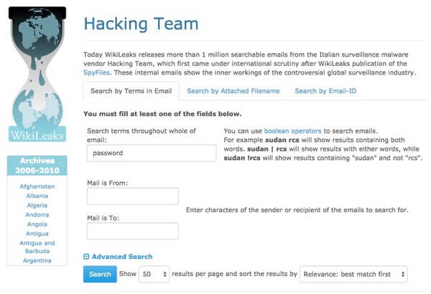Open the sort by Relevance dropdown
The height and width of the screenshot is (294, 431).
353,274
